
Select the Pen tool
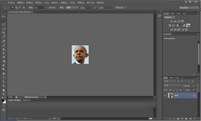click(4, 74)
